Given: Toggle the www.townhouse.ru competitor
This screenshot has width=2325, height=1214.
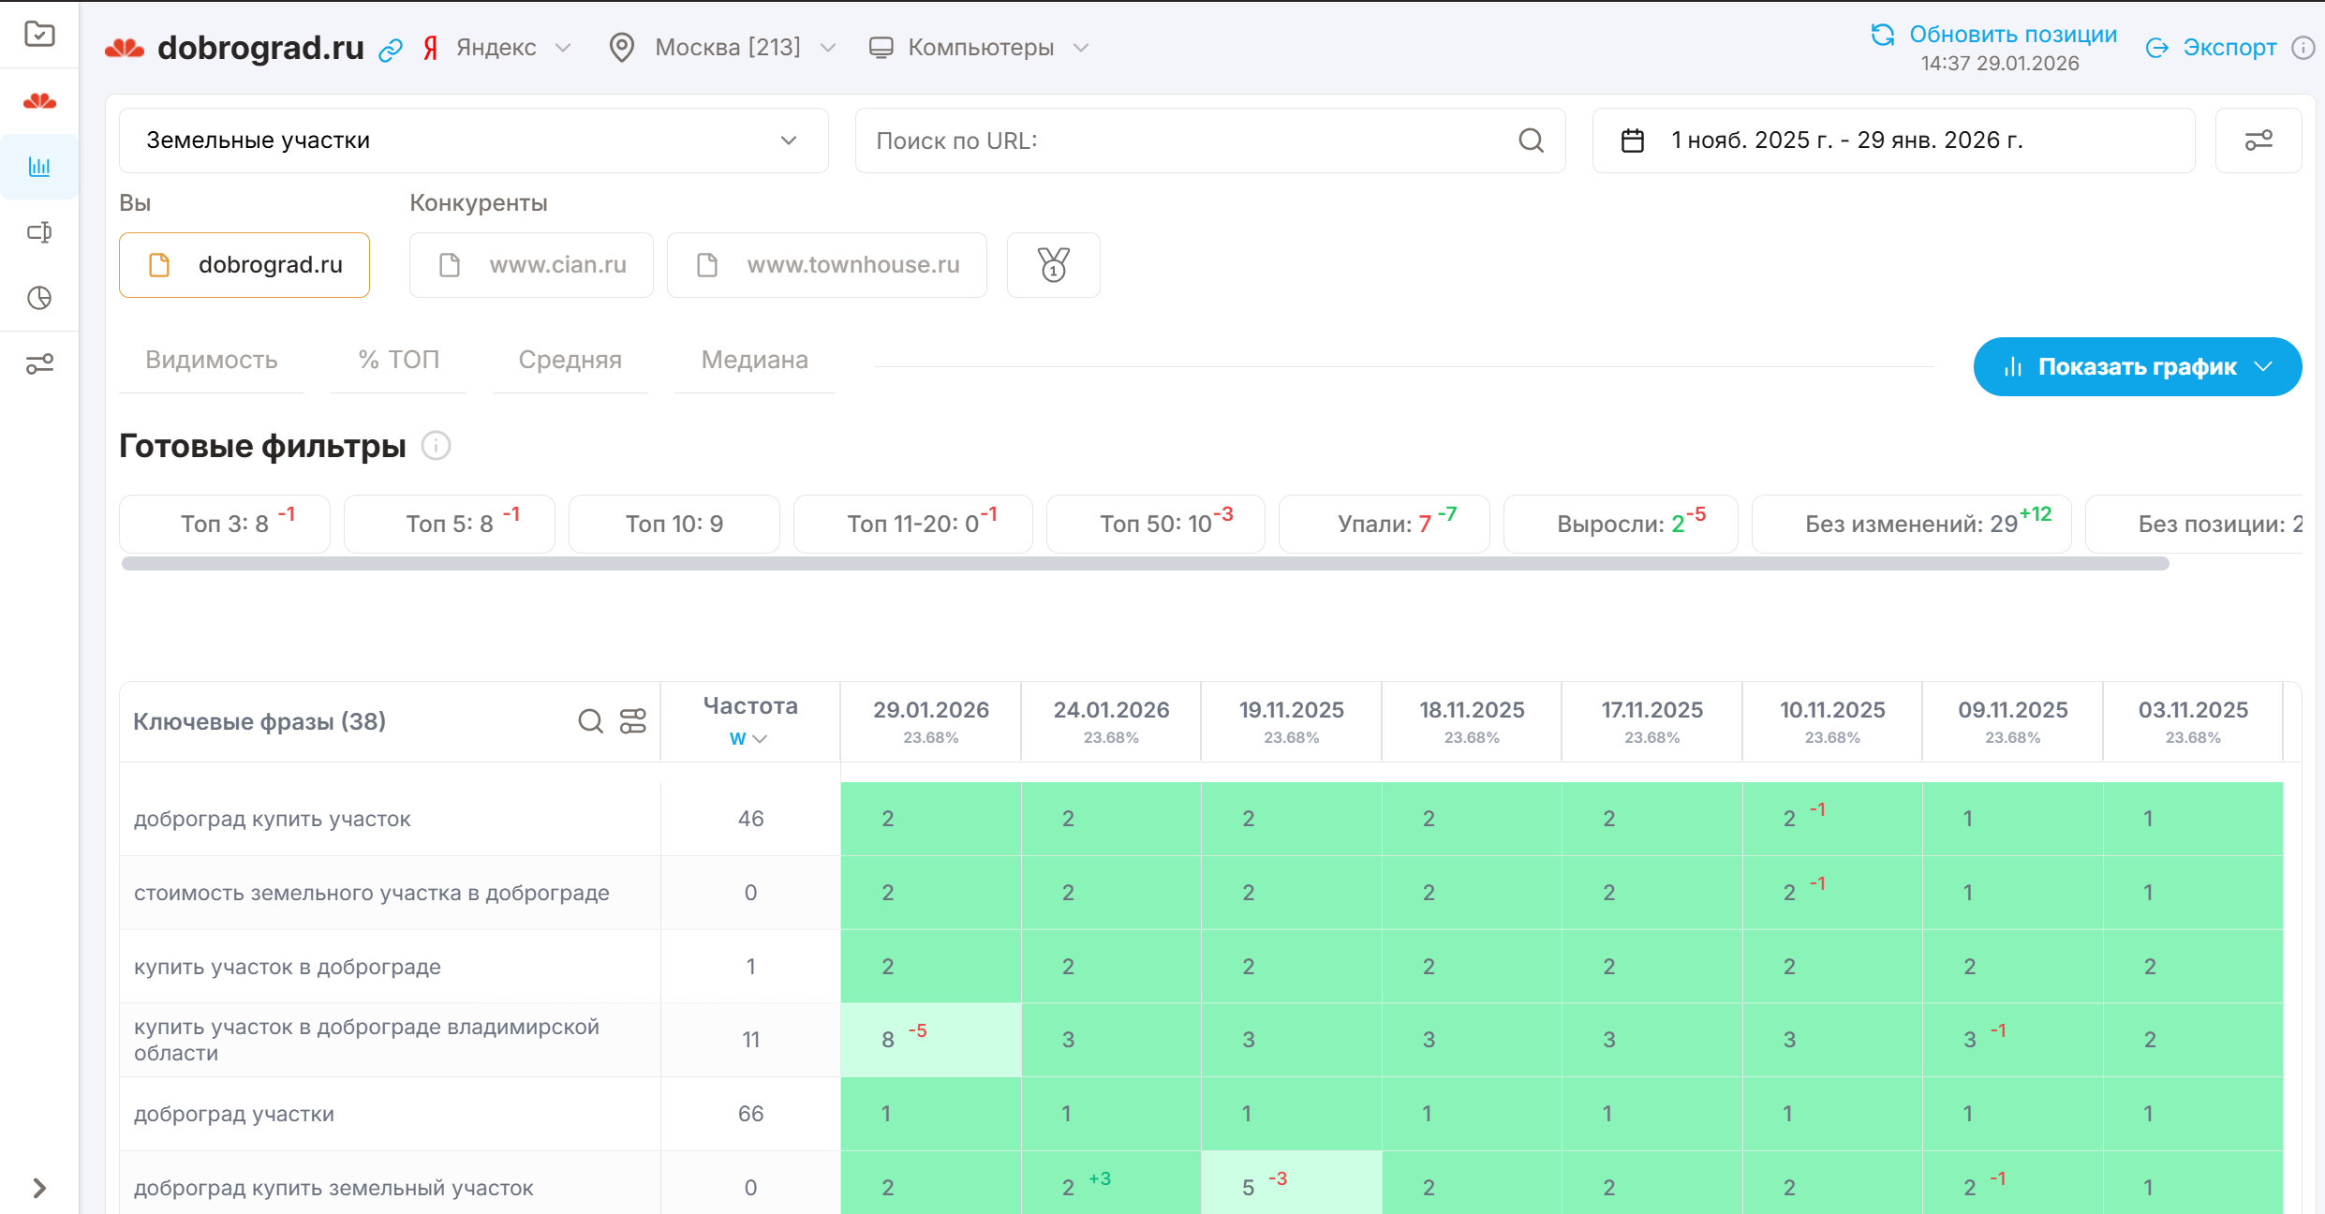Looking at the screenshot, I should click(x=826, y=265).
